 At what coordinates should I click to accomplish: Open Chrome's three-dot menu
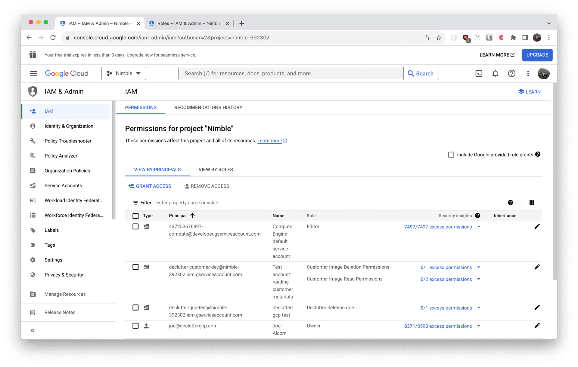(x=549, y=38)
